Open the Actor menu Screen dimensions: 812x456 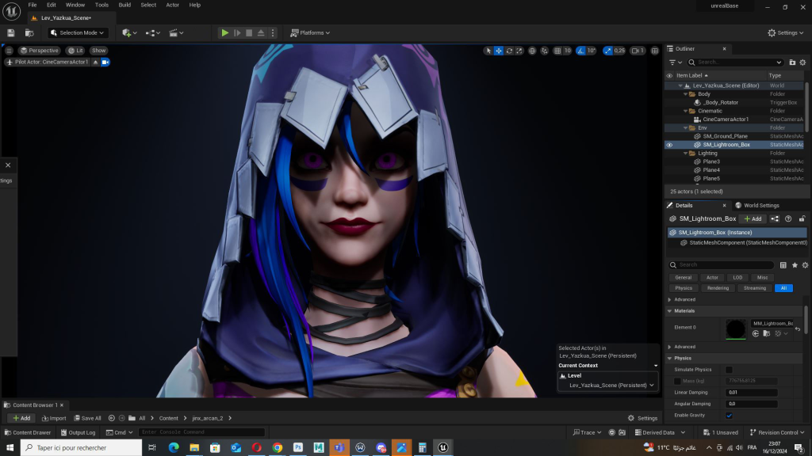click(x=172, y=6)
